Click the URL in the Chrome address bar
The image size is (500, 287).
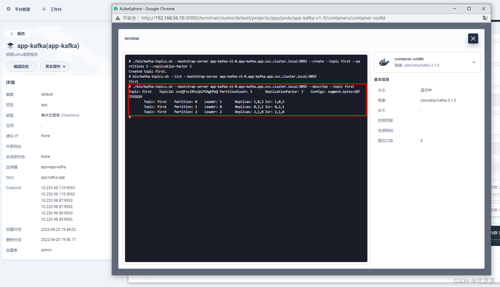[263, 18]
